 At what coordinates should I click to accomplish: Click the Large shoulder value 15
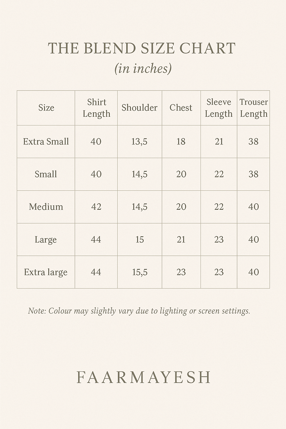tap(140, 239)
